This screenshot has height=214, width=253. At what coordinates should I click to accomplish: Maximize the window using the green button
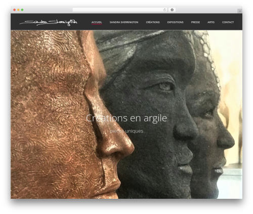click(x=22, y=10)
